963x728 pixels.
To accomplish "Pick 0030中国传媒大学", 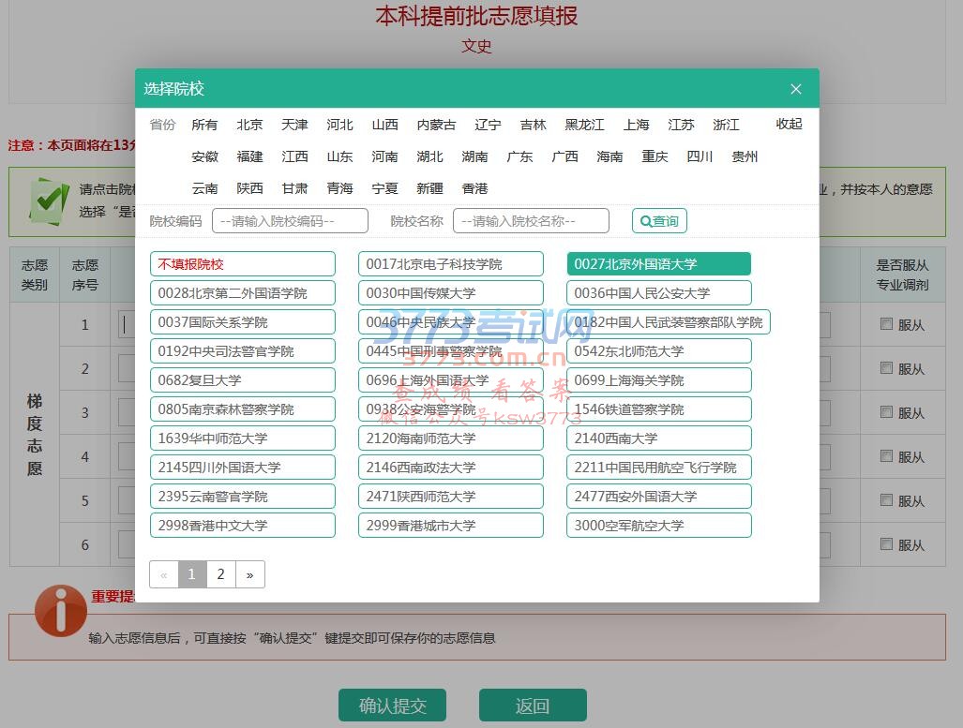I will (450, 293).
